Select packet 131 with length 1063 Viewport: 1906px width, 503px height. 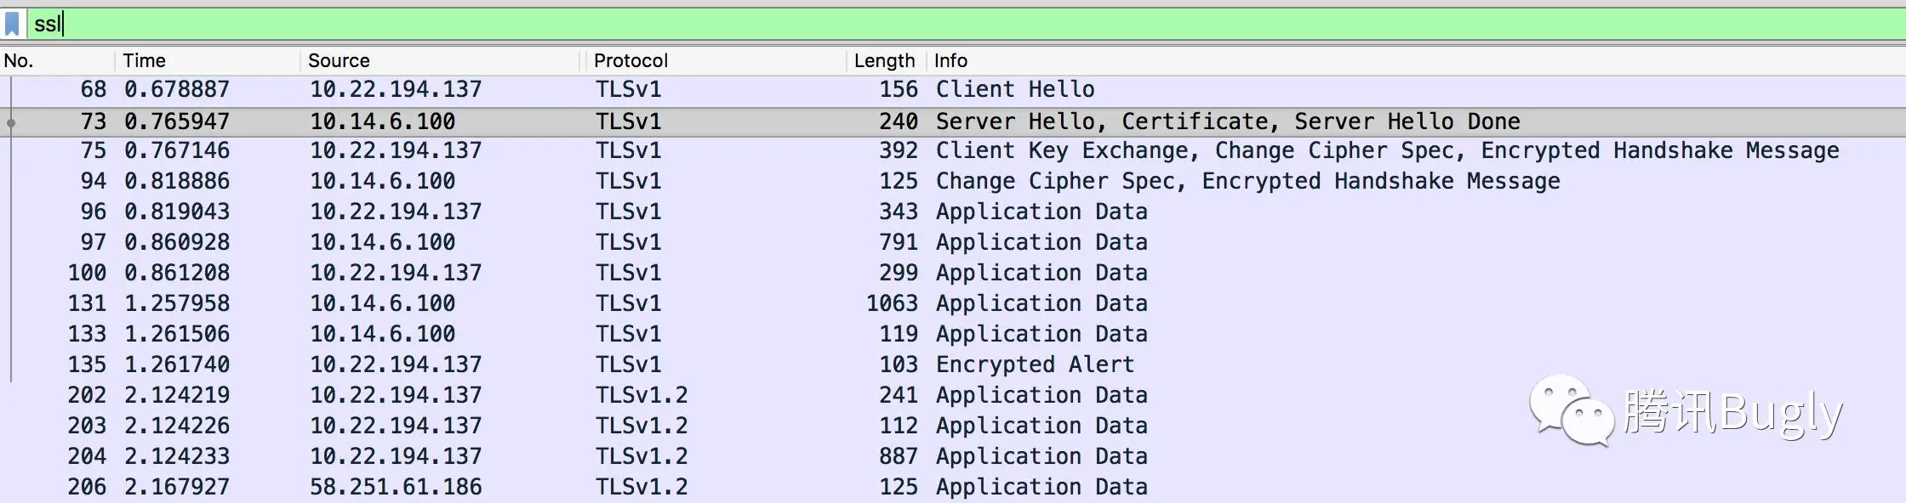(953, 303)
